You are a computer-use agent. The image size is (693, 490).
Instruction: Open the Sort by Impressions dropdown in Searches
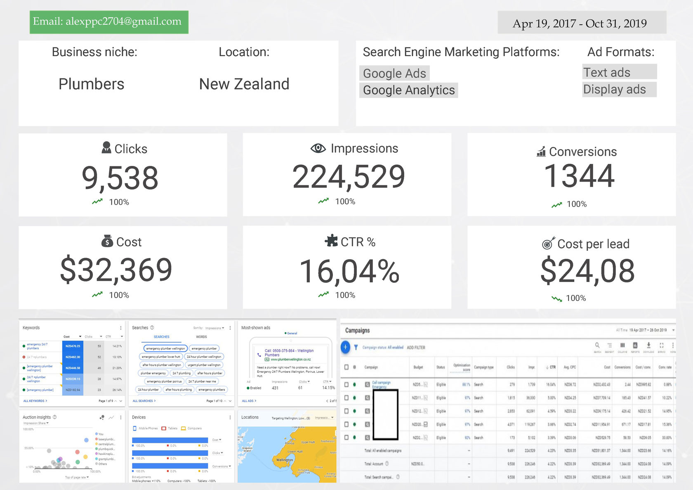point(214,328)
